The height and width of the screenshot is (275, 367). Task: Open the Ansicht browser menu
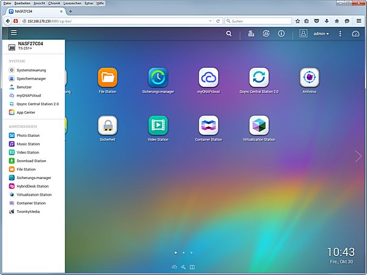(39, 3)
